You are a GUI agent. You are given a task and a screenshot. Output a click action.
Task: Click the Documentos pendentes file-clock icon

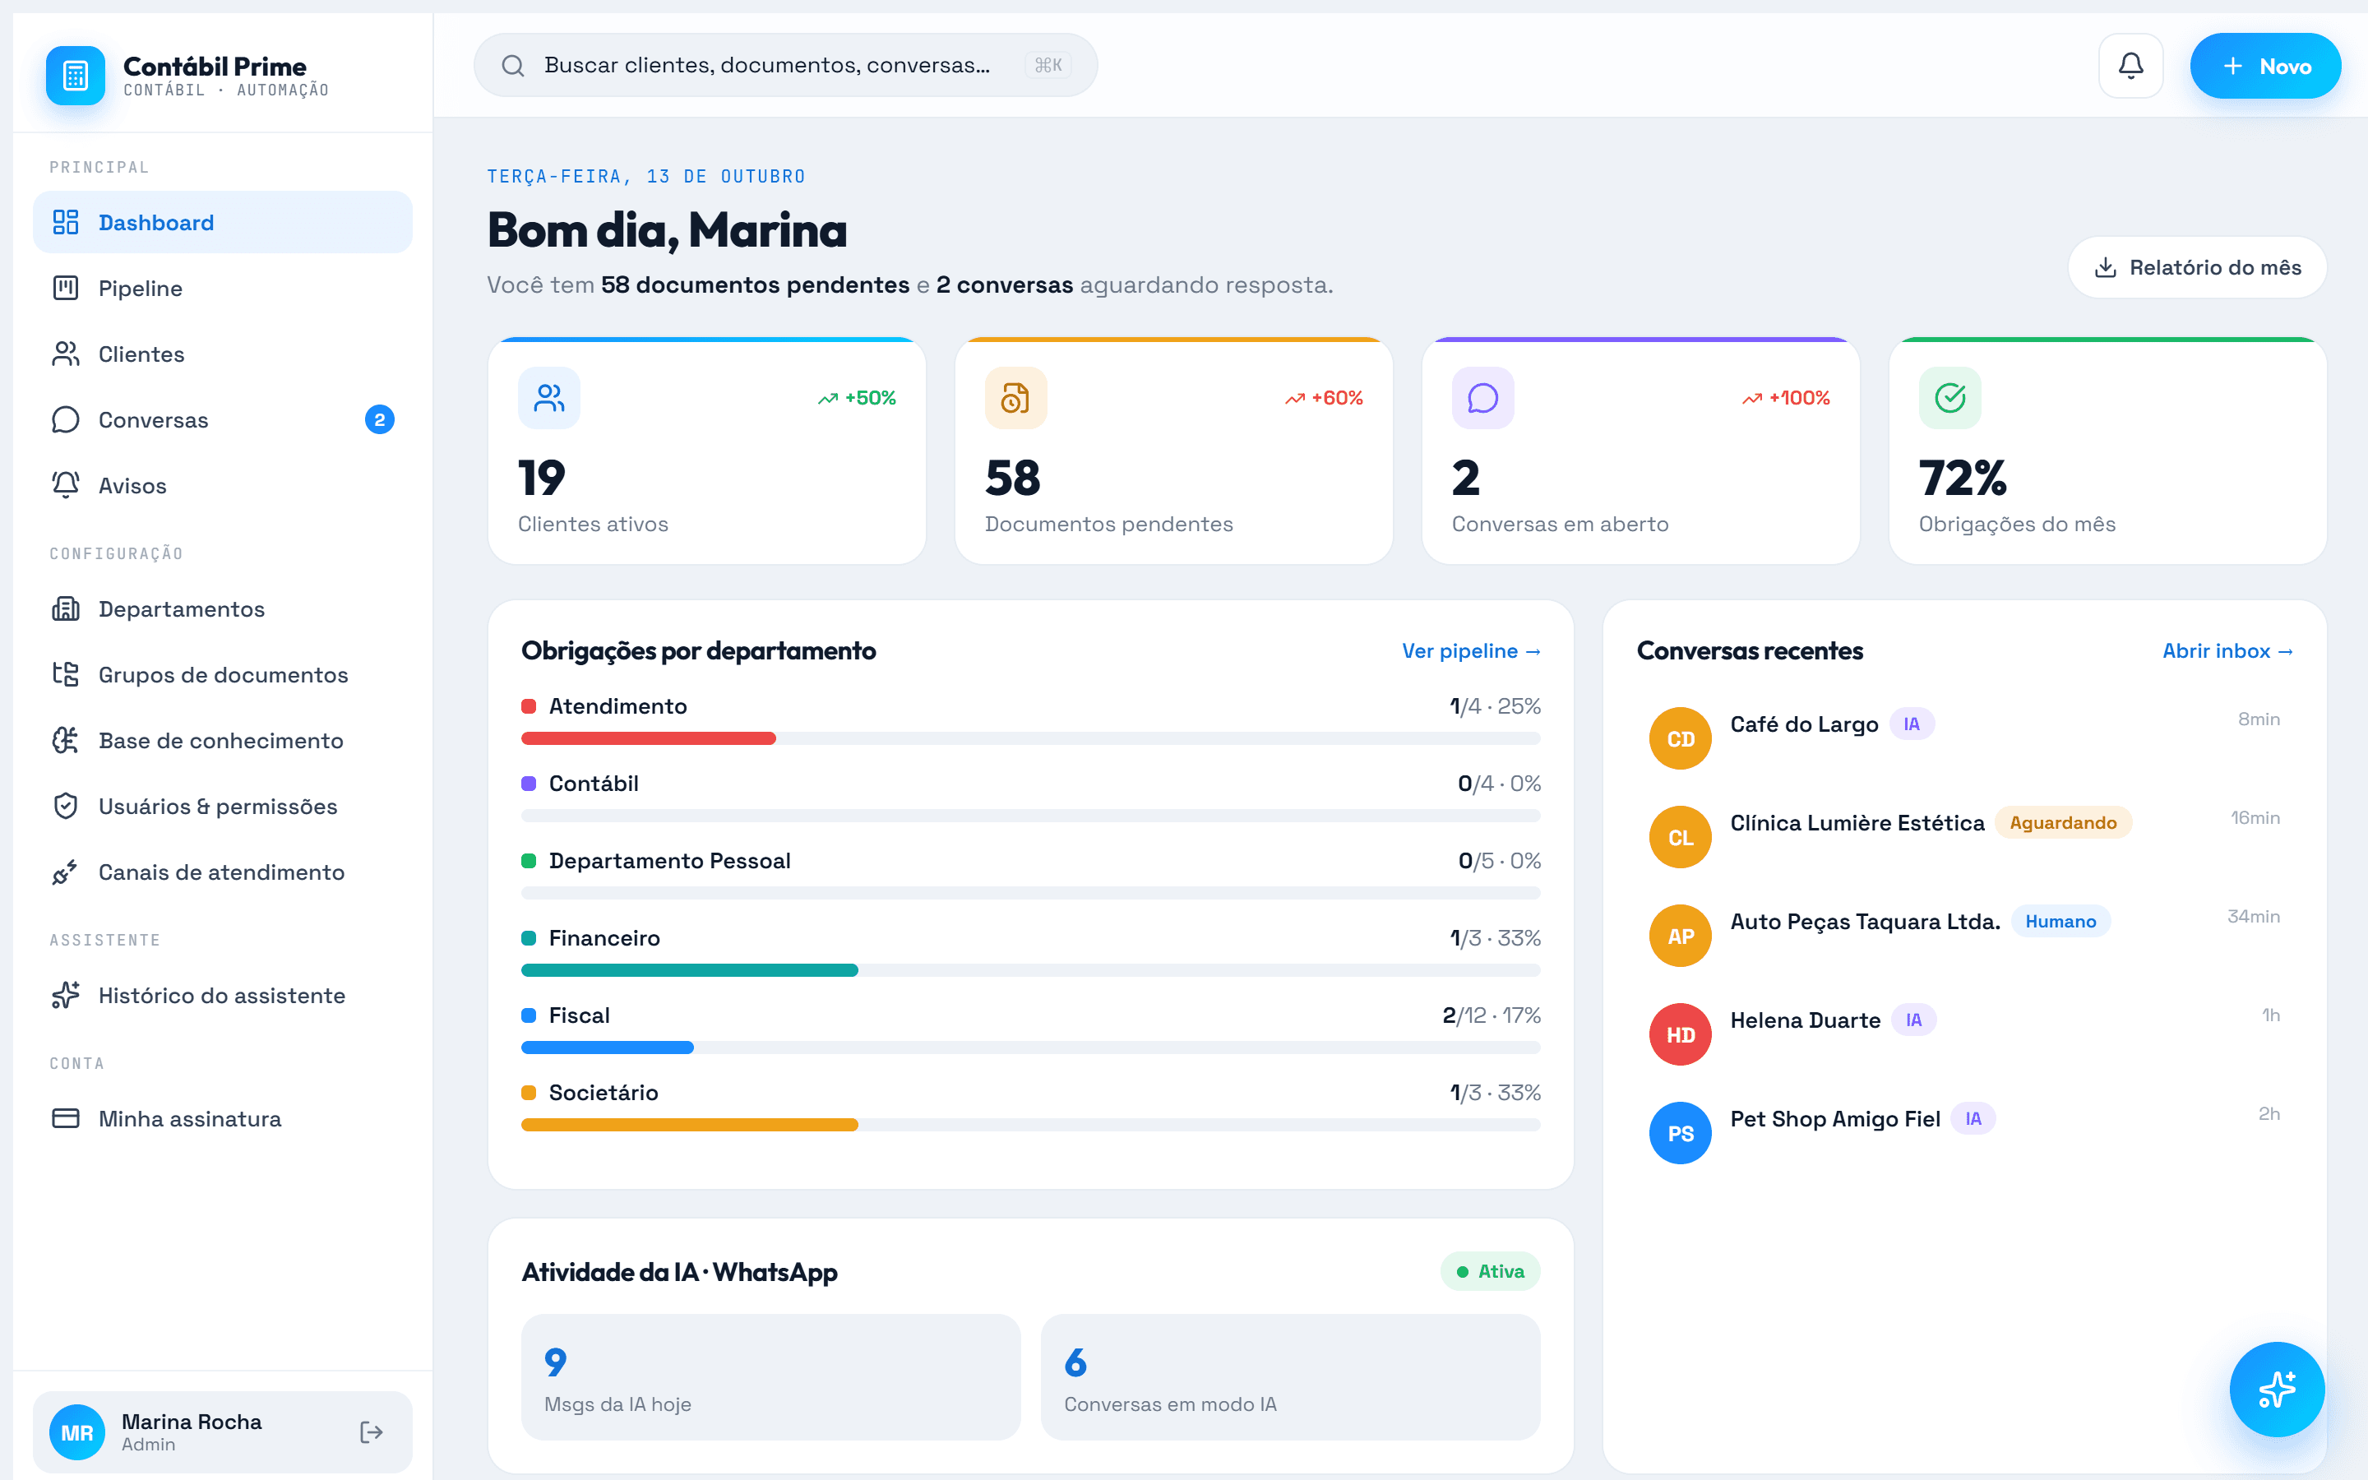point(1015,397)
